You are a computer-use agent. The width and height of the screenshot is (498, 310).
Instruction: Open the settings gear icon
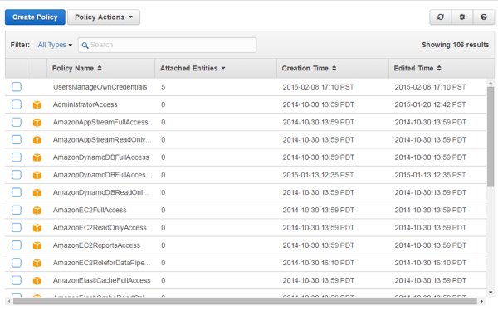[462, 17]
